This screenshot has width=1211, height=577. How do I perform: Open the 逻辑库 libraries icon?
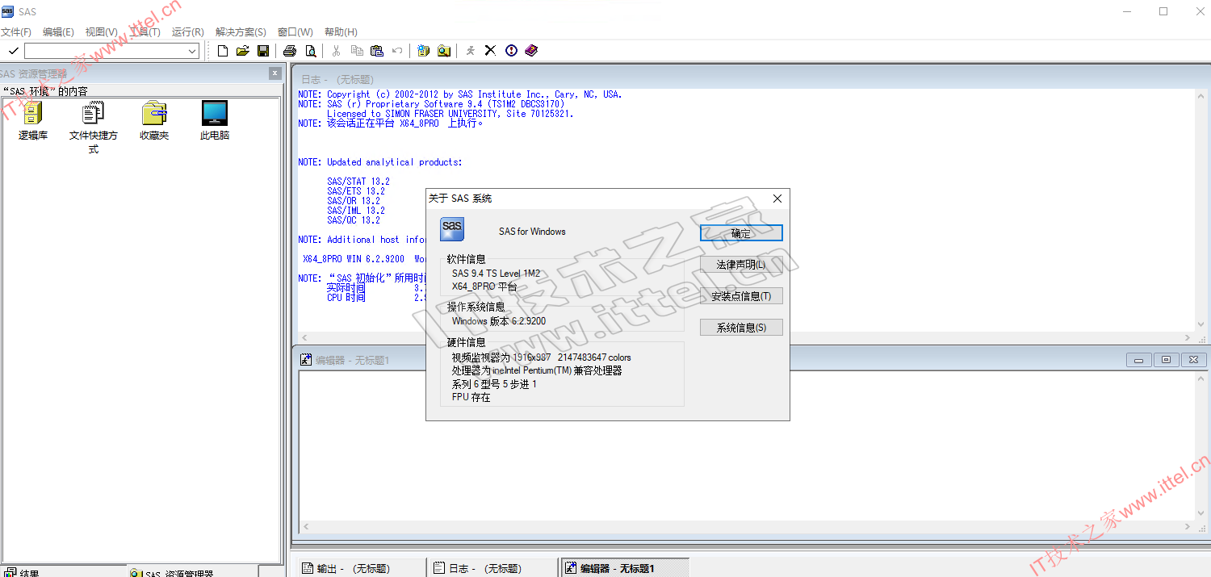tap(33, 114)
